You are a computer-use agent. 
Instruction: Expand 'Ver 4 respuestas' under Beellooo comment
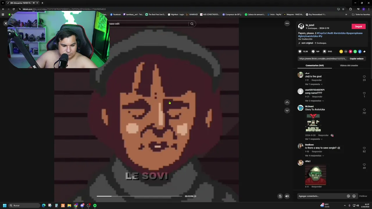(314, 156)
